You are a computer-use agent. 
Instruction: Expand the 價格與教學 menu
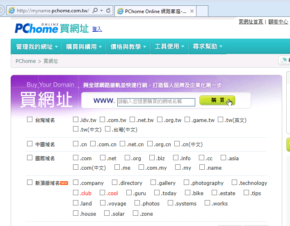128,47
